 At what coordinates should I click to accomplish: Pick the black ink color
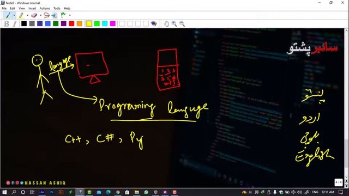[24, 23]
